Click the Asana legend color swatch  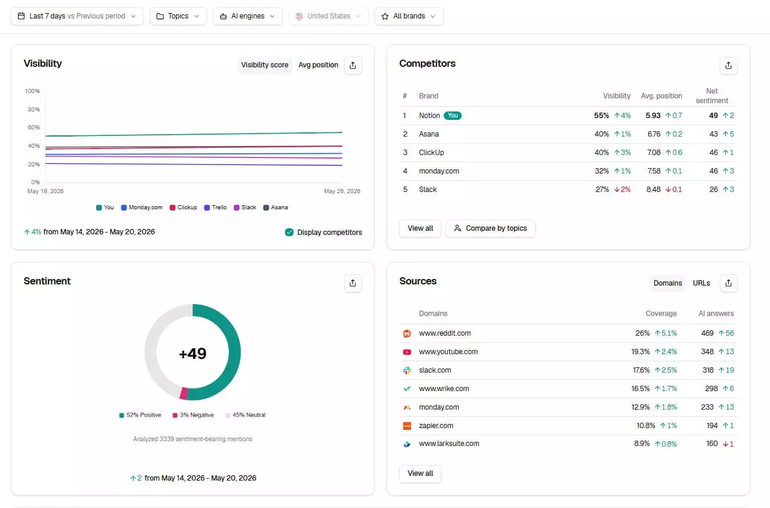[266, 207]
